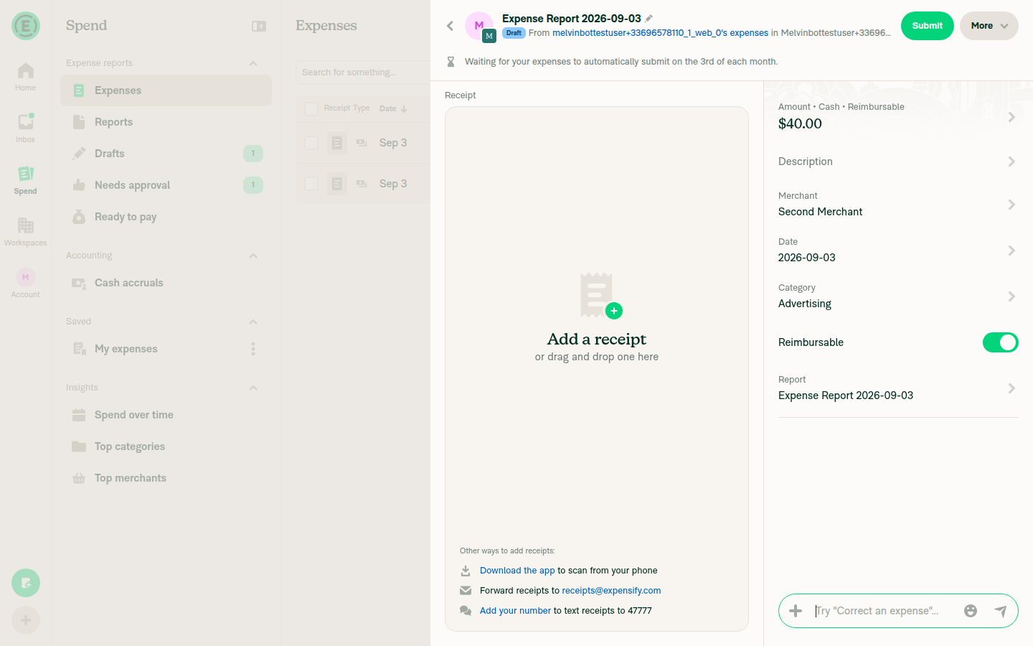Click the report owner avatar M
This screenshot has height=646, width=1033.
tap(479, 26)
